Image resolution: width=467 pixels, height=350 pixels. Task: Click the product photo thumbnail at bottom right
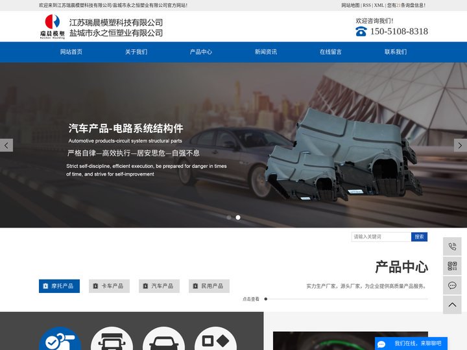coord(350,341)
